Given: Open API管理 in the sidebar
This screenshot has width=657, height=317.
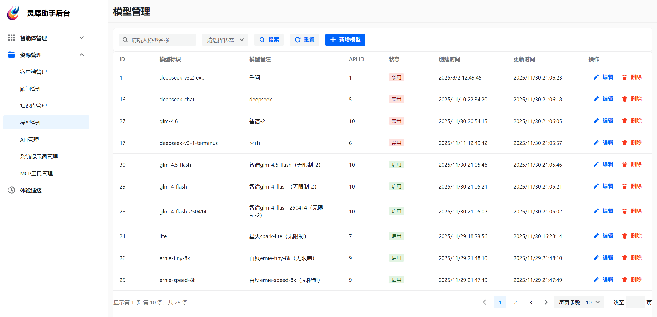Looking at the screenshot, I should pos(29,140).
